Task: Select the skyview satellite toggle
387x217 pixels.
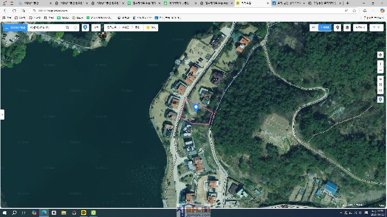Action: (325, 27)
